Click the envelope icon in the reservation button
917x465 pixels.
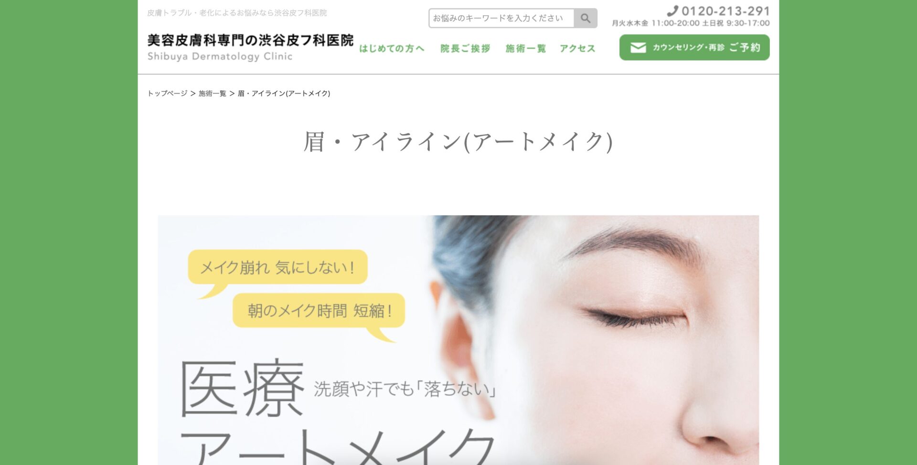click(x=638, y=47)
